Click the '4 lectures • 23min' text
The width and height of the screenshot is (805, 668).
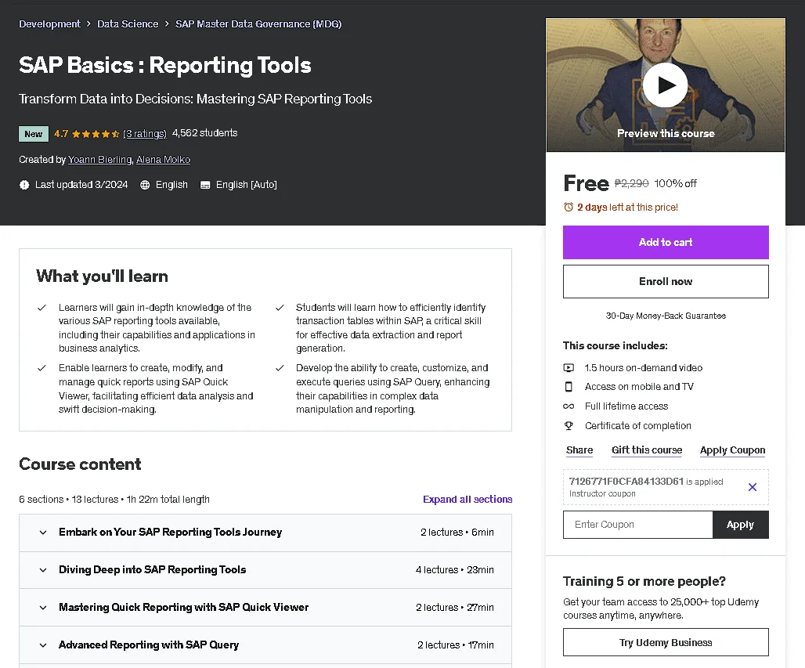click(454, 570)
